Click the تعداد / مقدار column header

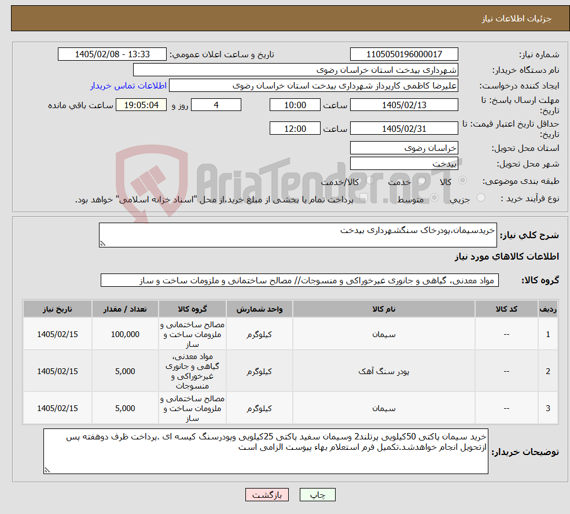click(x=125, y=309)
